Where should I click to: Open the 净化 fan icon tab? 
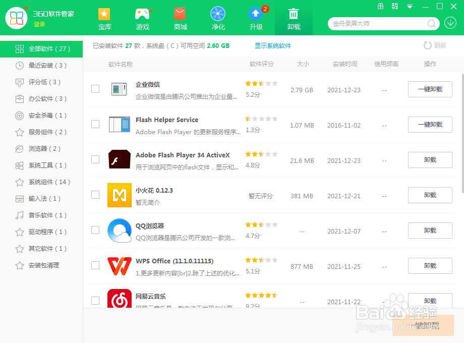pos(218,19)
